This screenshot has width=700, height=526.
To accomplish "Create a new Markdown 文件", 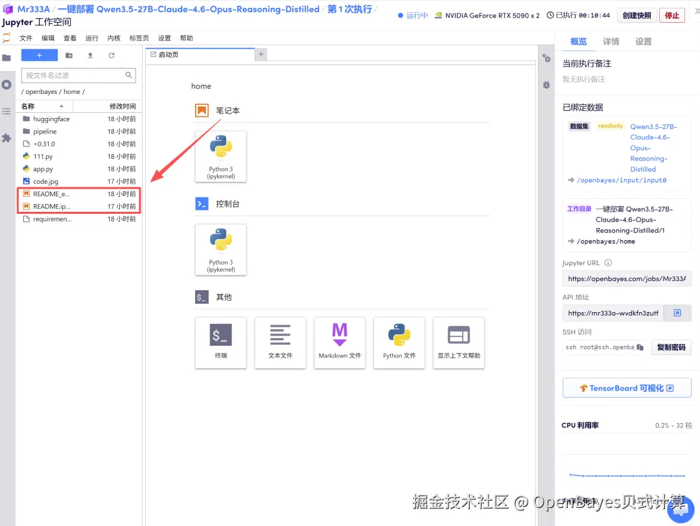I will [x=340, y=343].
